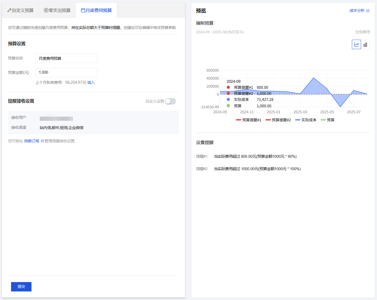Click external link icon beside 成本分析
Screen dimensions: 377x300
368,11
